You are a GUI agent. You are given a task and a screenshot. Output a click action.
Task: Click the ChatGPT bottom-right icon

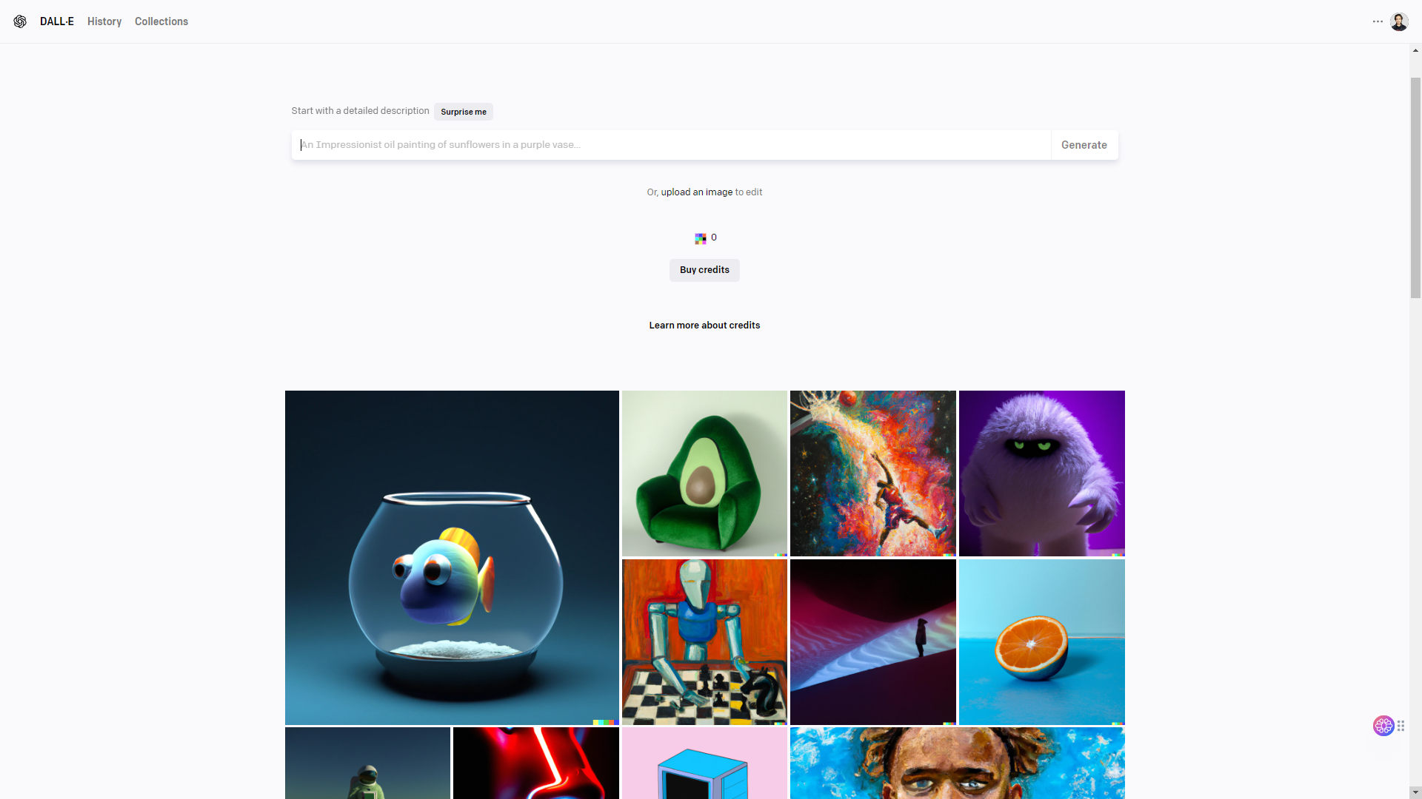(1384, 726)
